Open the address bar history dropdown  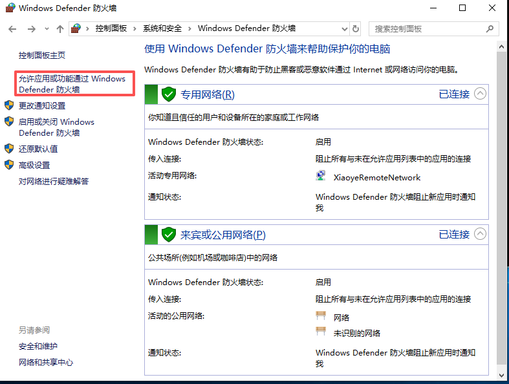click(343, 29)
